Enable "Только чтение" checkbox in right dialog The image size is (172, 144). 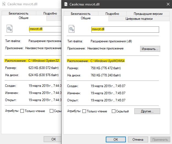point(84,111)
